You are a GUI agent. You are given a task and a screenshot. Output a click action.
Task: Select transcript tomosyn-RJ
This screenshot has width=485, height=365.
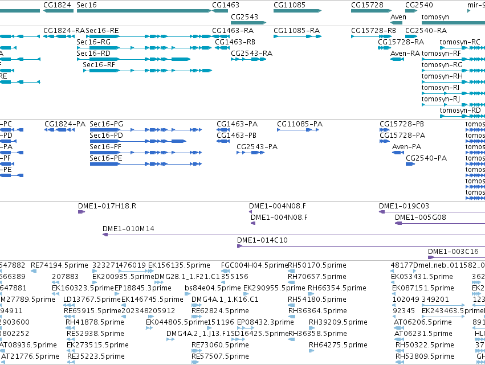pyautogui.click(x=453, y=105)
